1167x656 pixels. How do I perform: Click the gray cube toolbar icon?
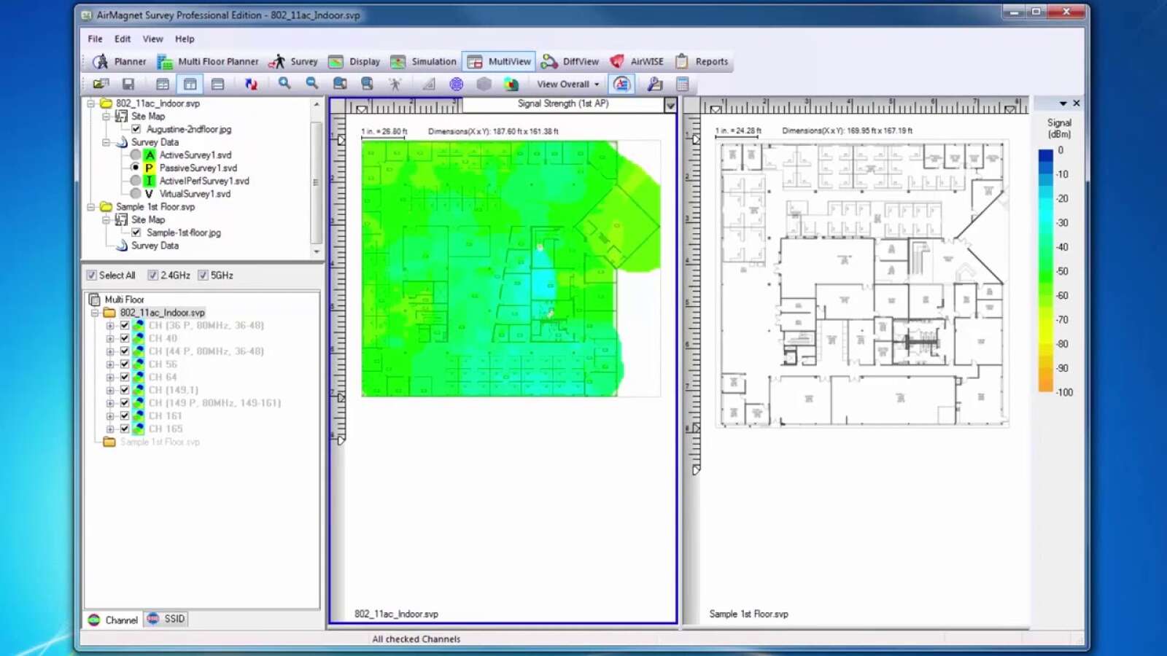pos(484,84)
